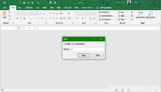Click the Clear eraser icon

[132, 19]
